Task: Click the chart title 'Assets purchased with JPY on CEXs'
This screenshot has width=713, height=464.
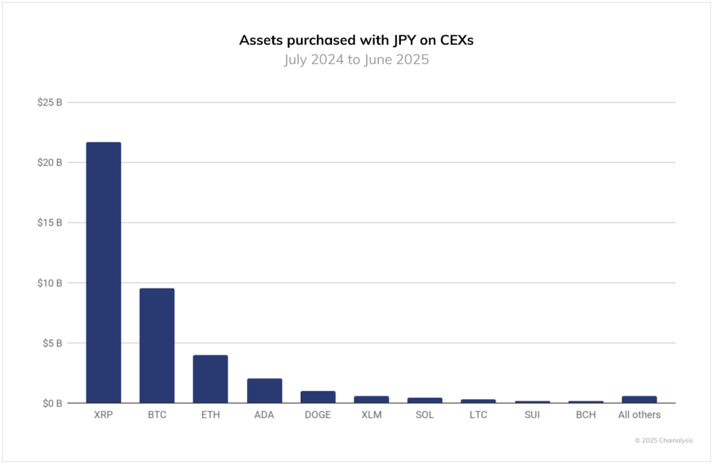Action: [x=356, y=40]
